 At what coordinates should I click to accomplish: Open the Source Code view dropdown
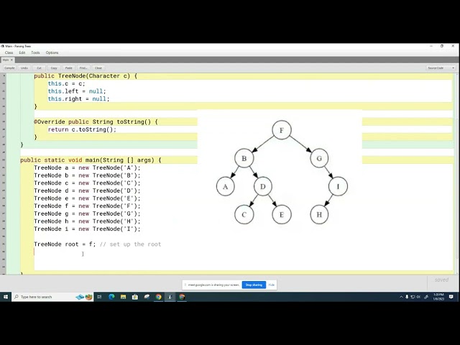pyautogui.click(x=441, y=68)
